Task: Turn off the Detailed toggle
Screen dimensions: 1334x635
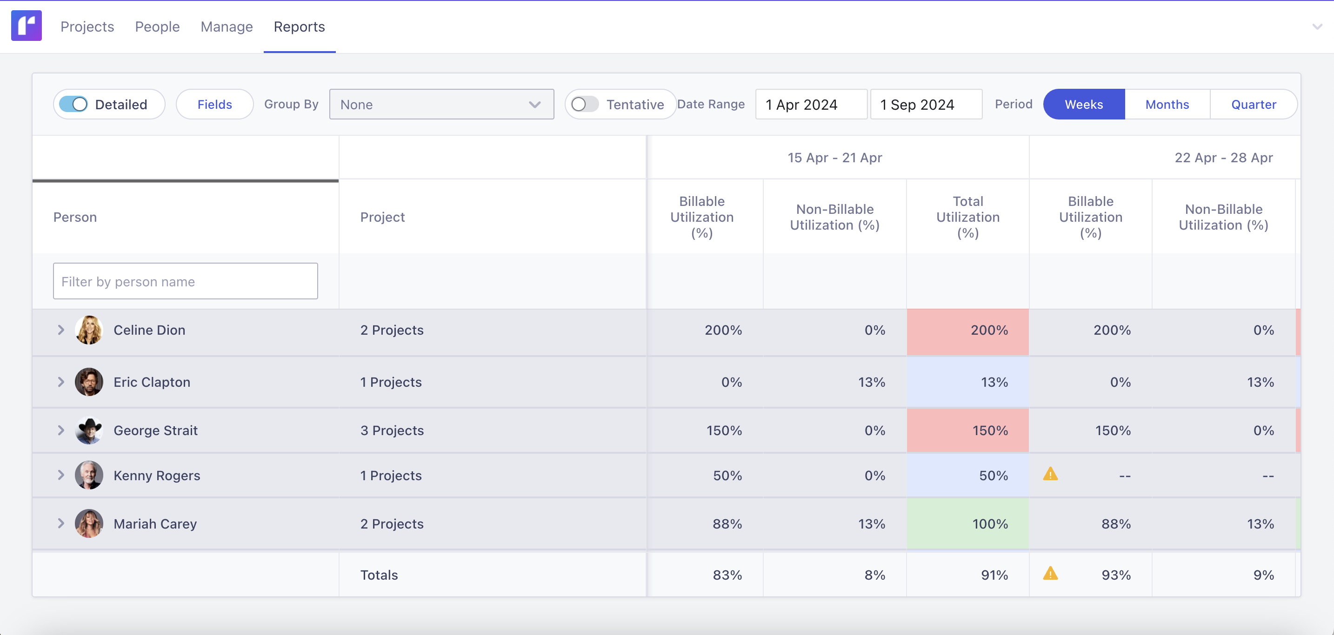Action: point(73,105)
